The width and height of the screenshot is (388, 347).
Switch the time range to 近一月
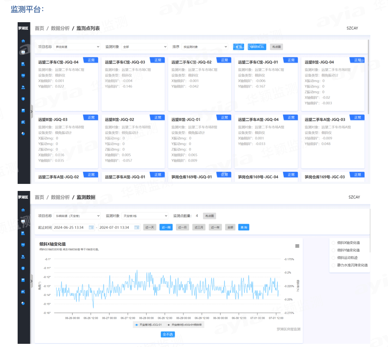(x=182, y=228)
